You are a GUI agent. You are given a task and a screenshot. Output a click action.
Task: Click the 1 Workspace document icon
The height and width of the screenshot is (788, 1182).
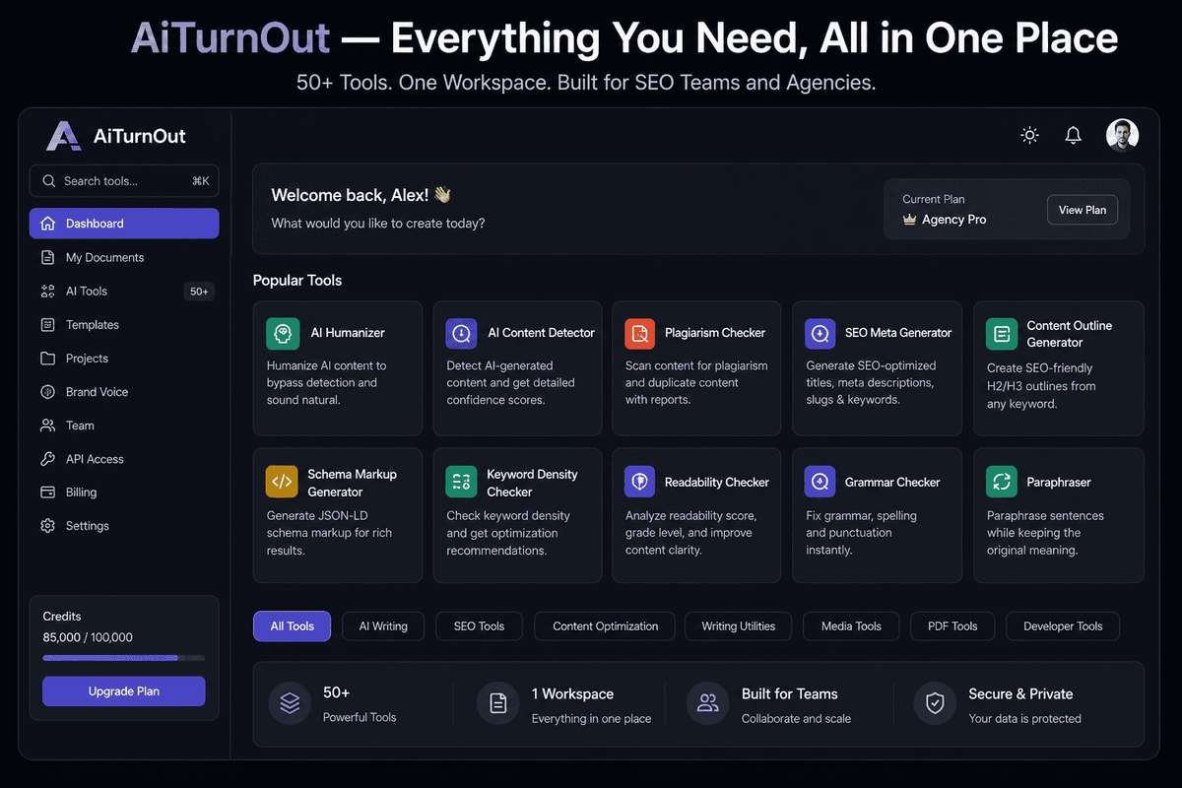[497, 703]
